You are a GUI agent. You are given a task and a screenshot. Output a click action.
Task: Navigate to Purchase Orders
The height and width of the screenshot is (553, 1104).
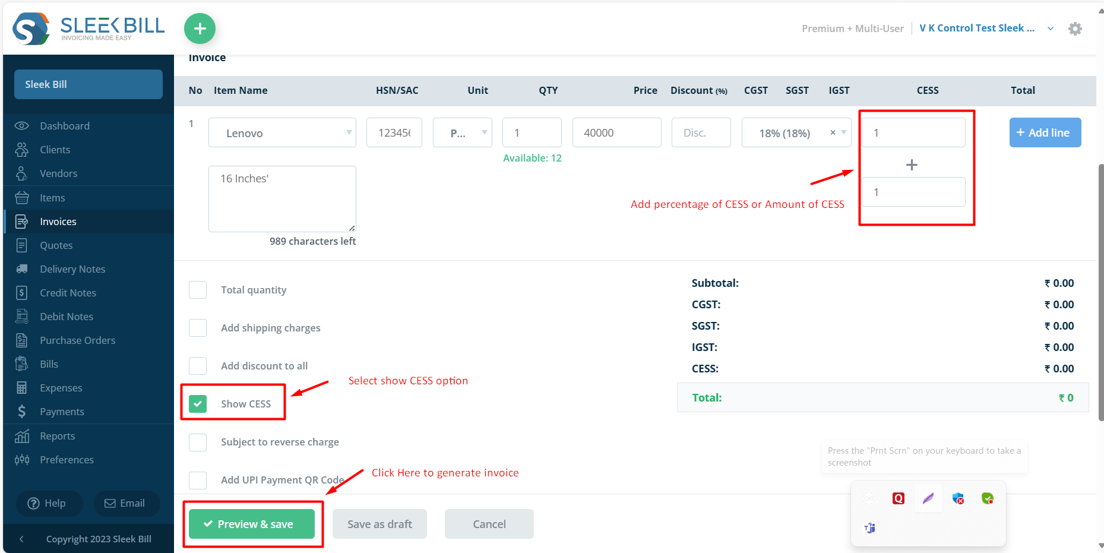point(78,340)
